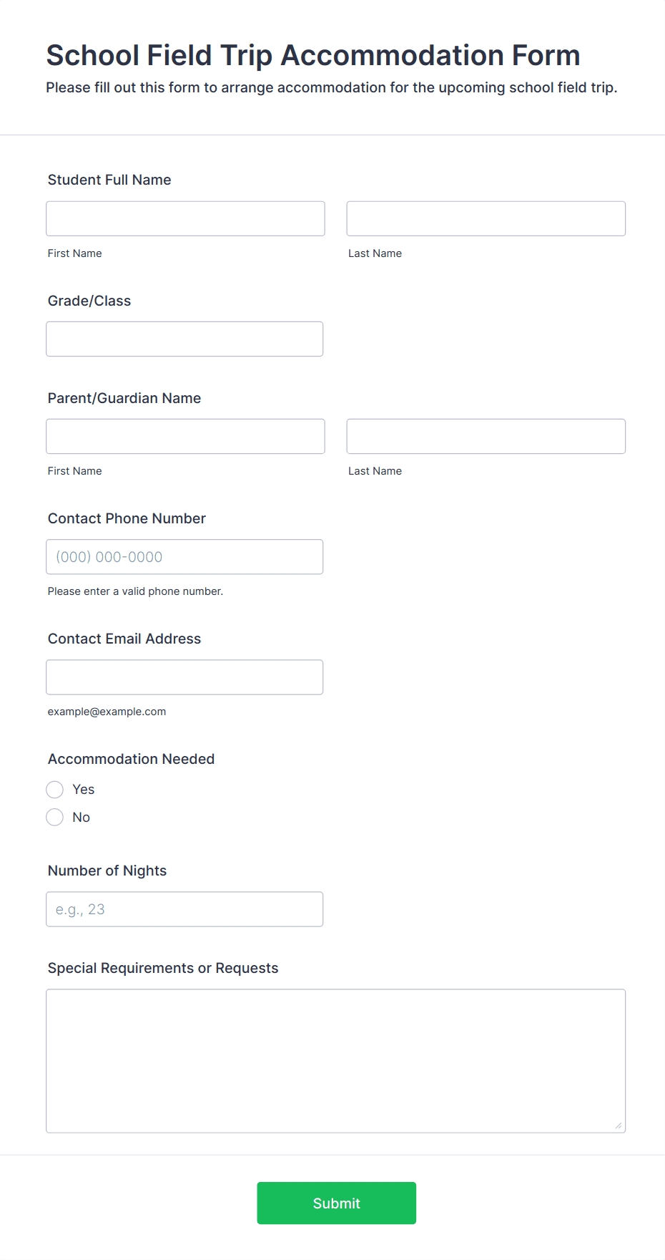Click the "Number of Nights" label

pyautogui.click(x=107, y=871)
